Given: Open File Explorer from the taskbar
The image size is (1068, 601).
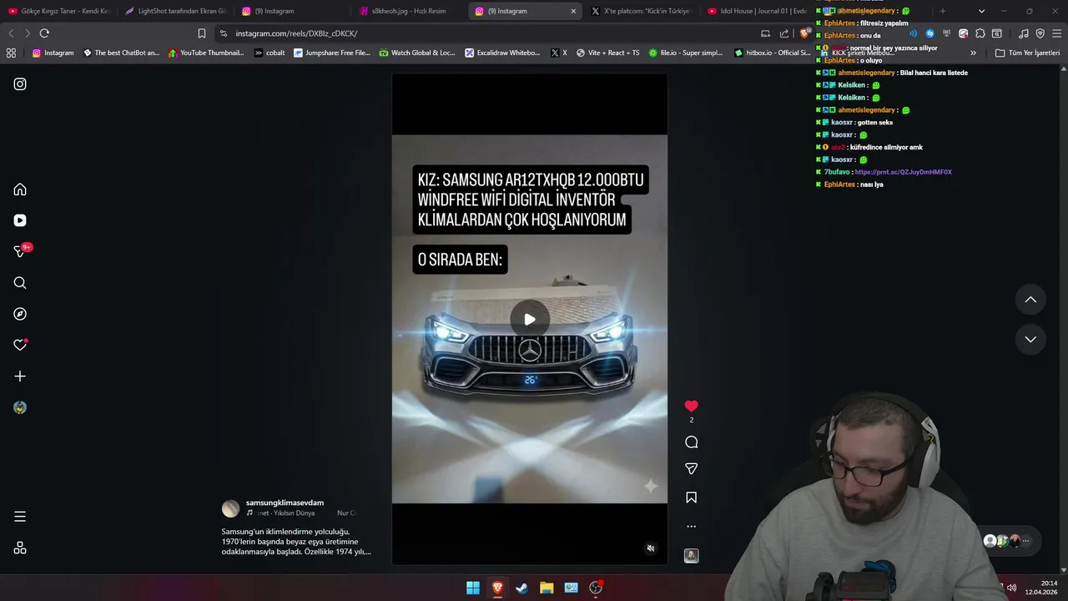Looking at the screenshot, I should pyautogui.click(x=547, y=588).
